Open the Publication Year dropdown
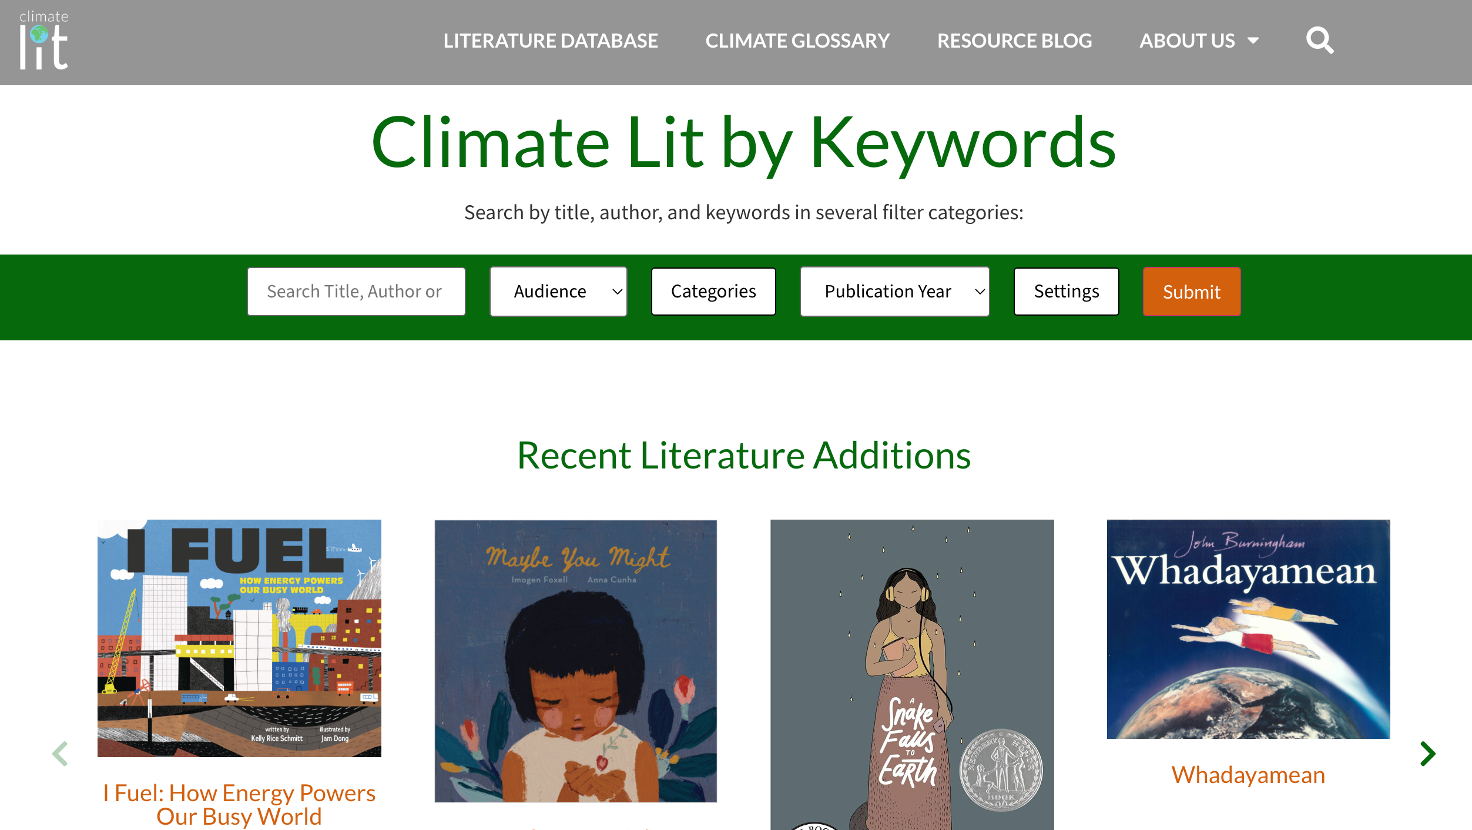 click(x=894, y=292)
